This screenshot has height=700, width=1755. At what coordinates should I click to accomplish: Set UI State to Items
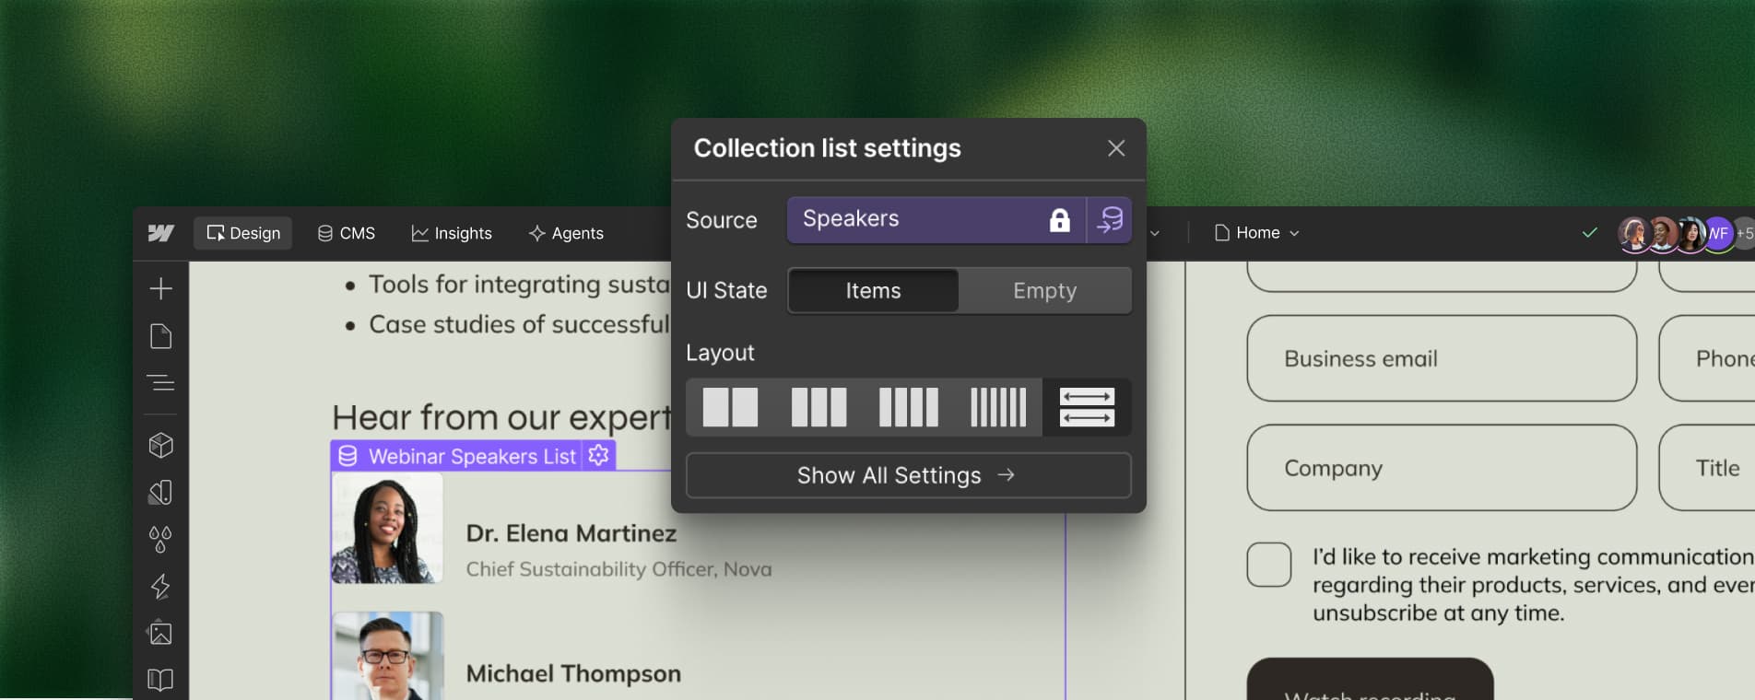(873, 291)
